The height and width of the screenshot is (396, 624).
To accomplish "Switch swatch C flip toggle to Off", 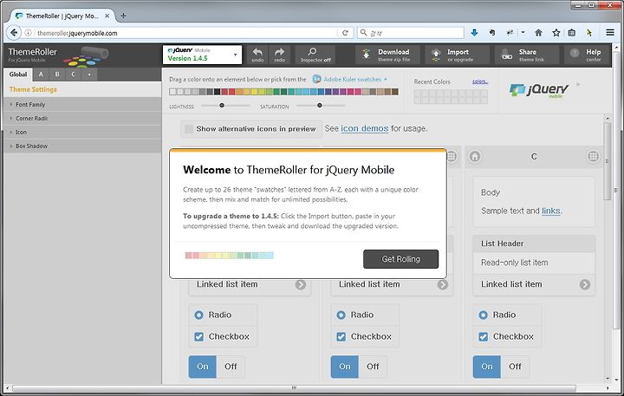I will 515,367.
